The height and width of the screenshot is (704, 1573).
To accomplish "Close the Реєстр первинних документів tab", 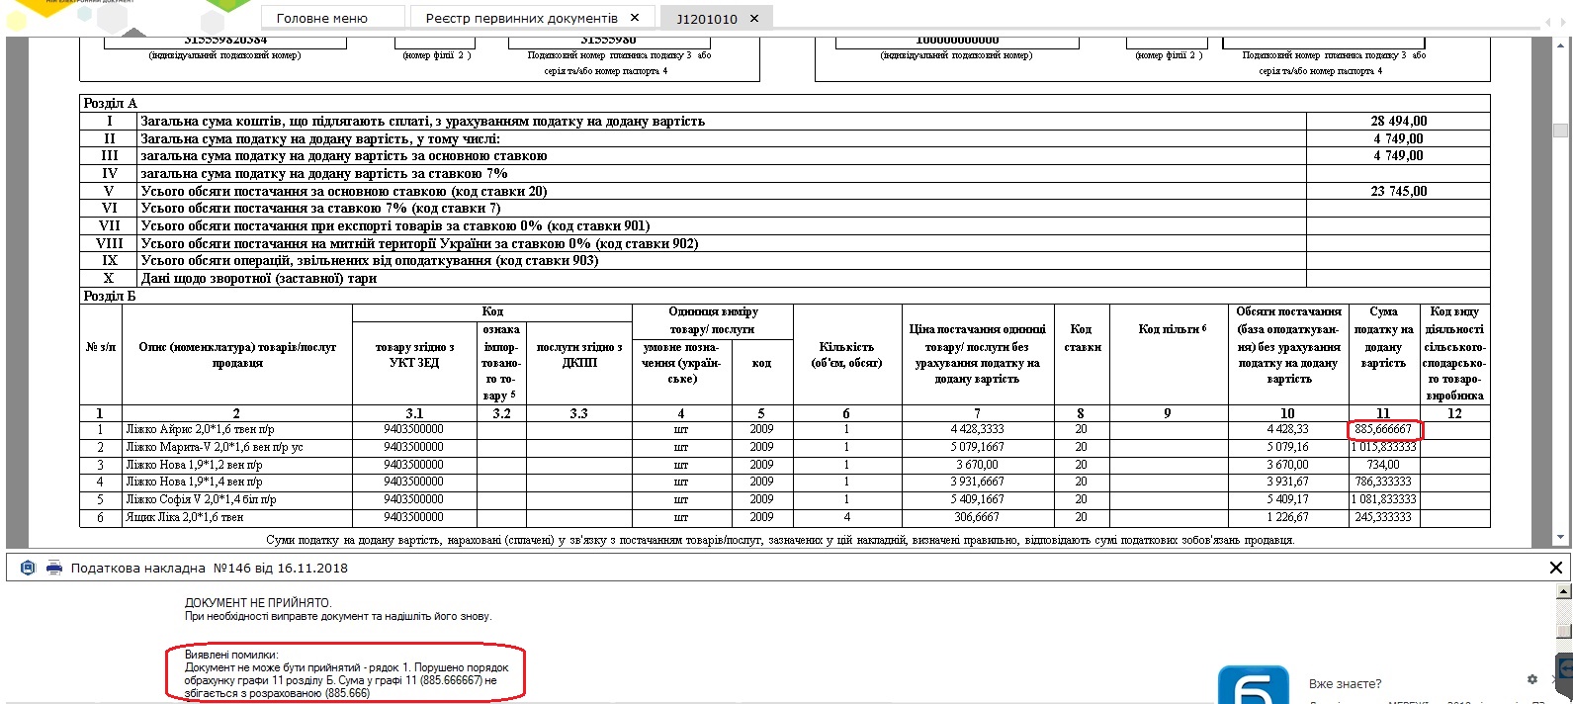I will tap(635, 18).
